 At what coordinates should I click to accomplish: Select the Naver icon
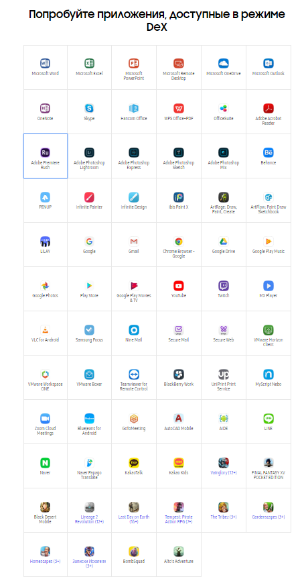pos(45,463)
